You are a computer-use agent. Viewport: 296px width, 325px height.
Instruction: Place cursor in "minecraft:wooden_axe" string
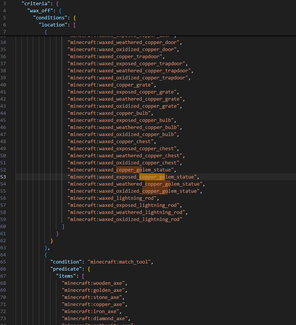[x=94, y=283]
